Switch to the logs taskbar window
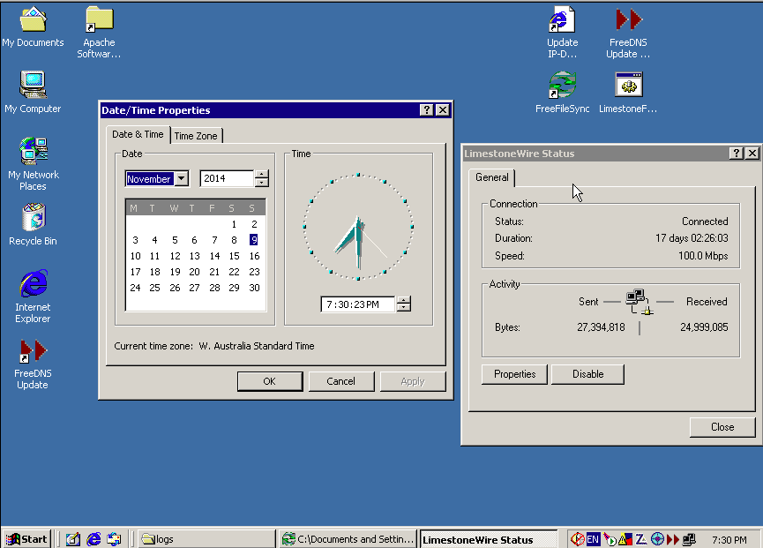Viewport: 763px width, 548px height. click(x=206, y=539)
